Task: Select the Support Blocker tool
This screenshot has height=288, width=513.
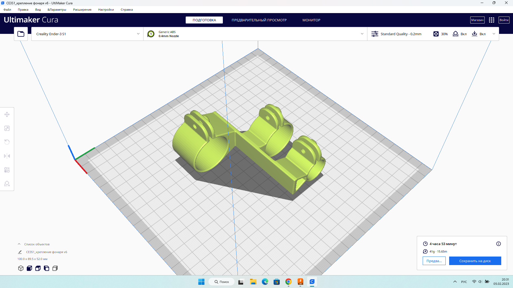Action: [x=7, y=184]
